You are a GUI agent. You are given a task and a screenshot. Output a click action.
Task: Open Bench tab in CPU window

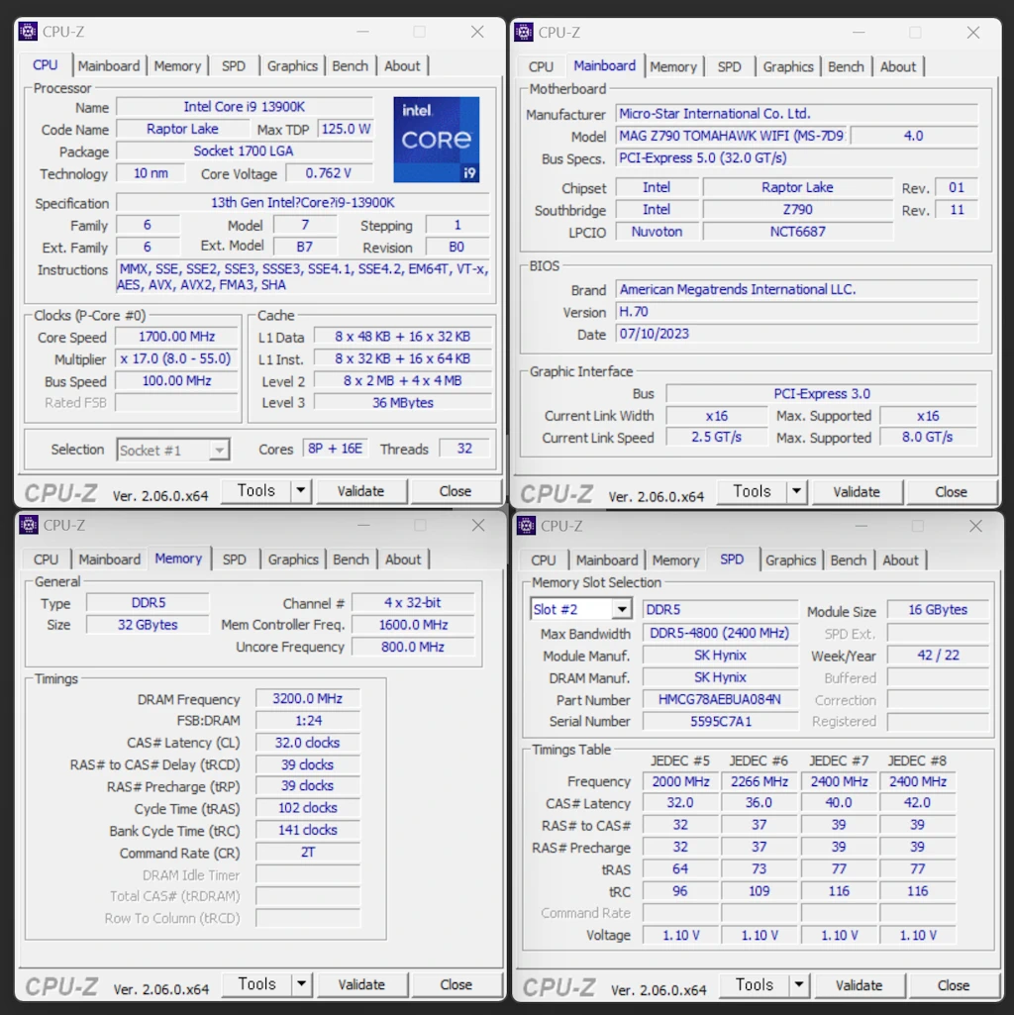[x=351, y=66]
